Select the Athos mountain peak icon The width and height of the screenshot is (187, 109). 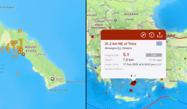pos(52,79)
